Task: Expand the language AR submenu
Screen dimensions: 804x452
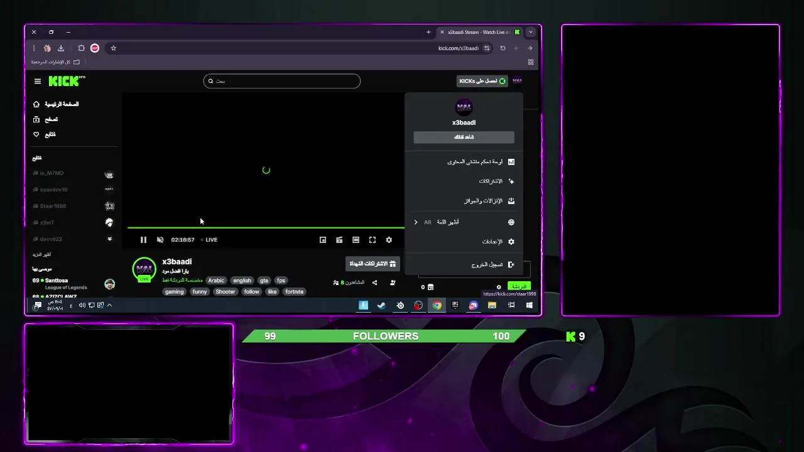Action: [x=464, y=222]
